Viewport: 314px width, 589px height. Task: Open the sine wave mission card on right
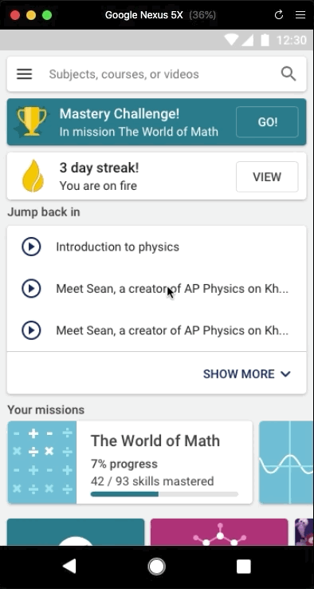pyautogui.click(x=286, y=462)
